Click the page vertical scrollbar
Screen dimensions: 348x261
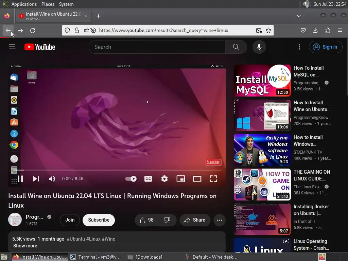click(x=347, y=67)
